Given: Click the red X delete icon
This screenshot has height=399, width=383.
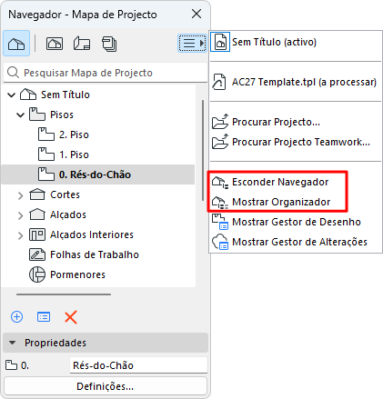Looking at the screenshot, I should pyautogui.click(x=71, y=317).
